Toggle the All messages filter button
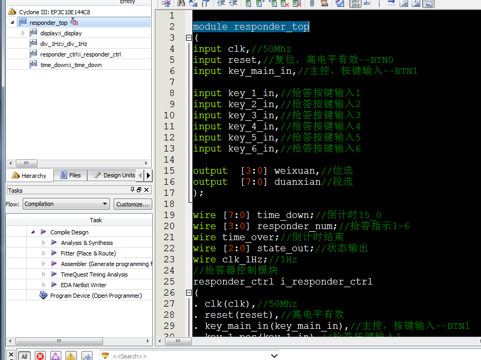Image resolution: width=481 pixels, height=360 pixels. click(24, 356)
